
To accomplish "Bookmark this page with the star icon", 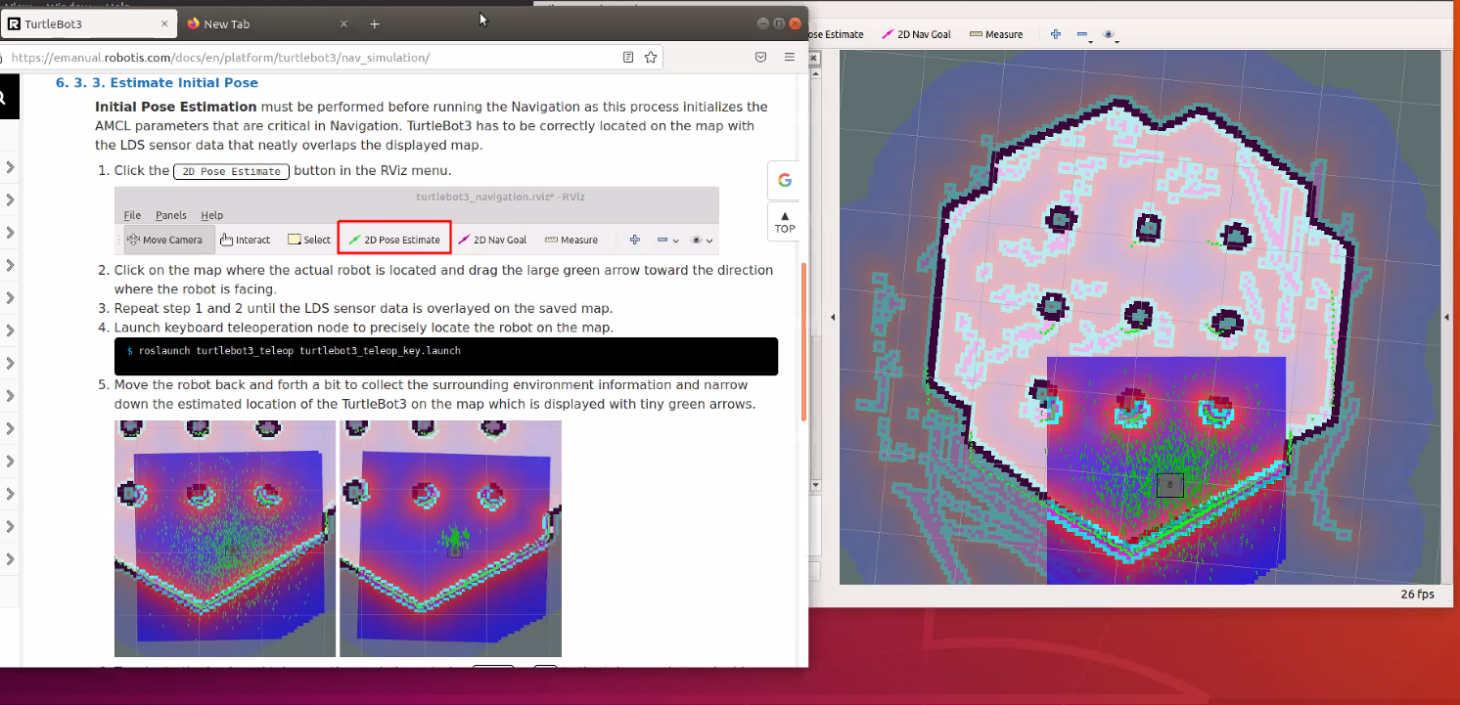I will (x=650, y=58).
